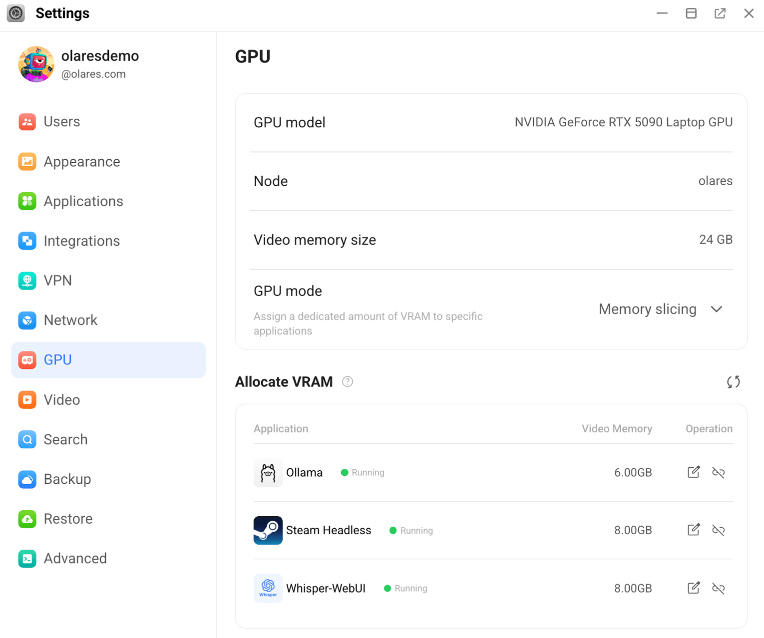This screenshot has width=764, height=638.
Task: Unbind Whisper-WebUI from GPU
Action: coord(719,588)
